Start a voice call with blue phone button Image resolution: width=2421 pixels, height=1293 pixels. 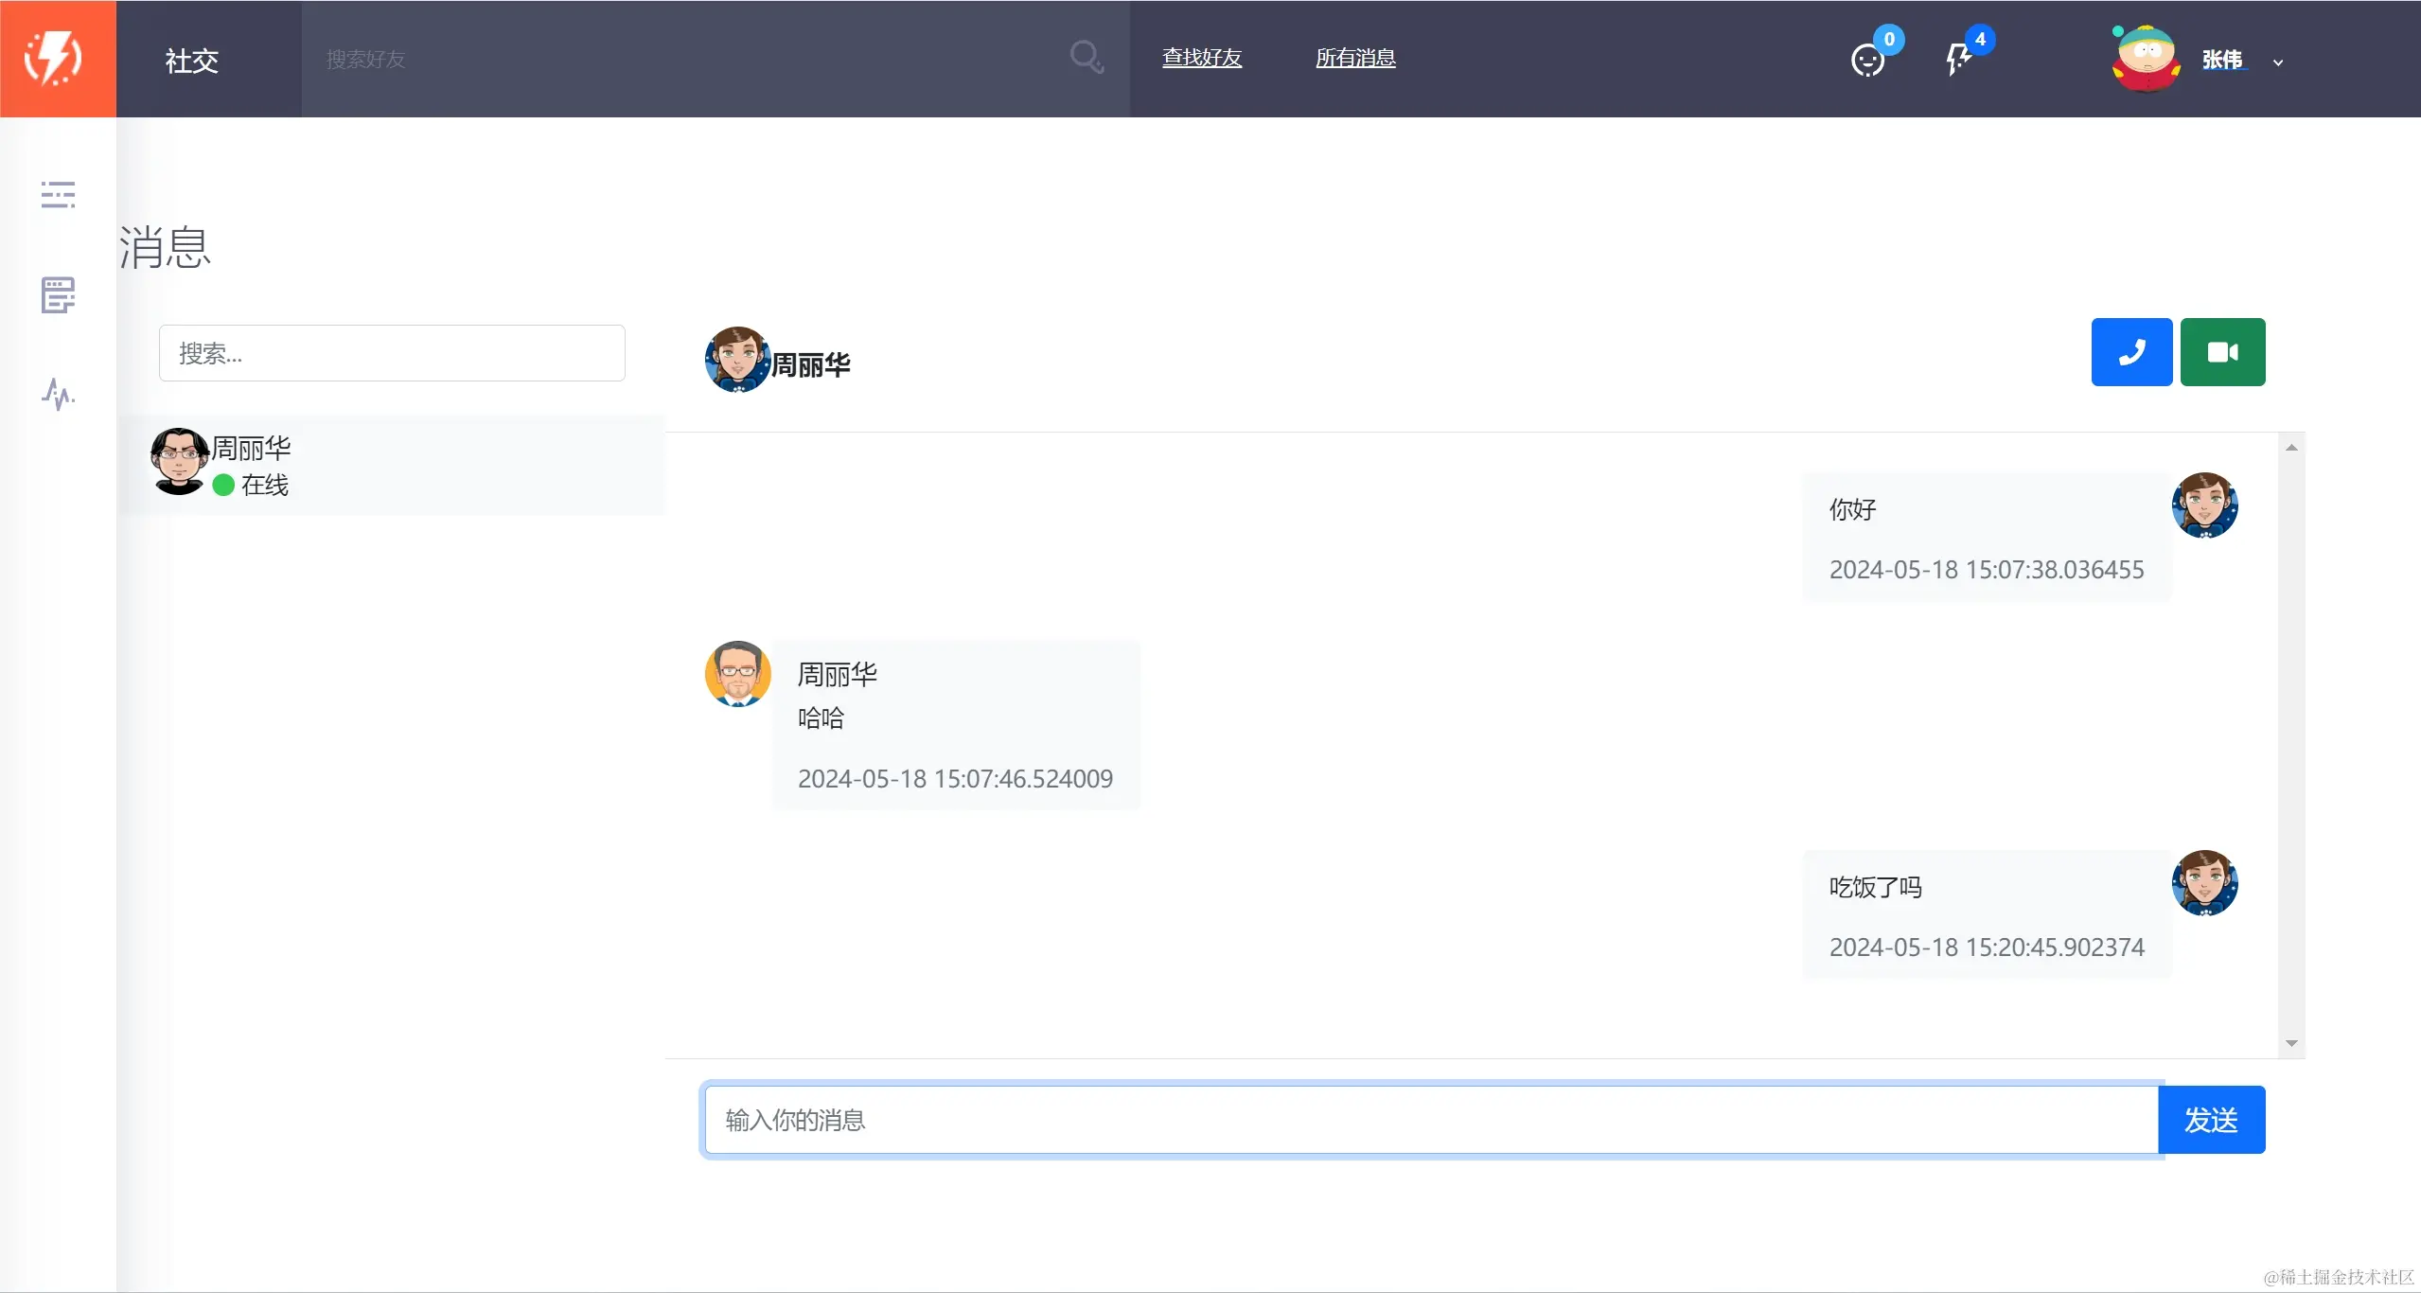pos(2131,352)
